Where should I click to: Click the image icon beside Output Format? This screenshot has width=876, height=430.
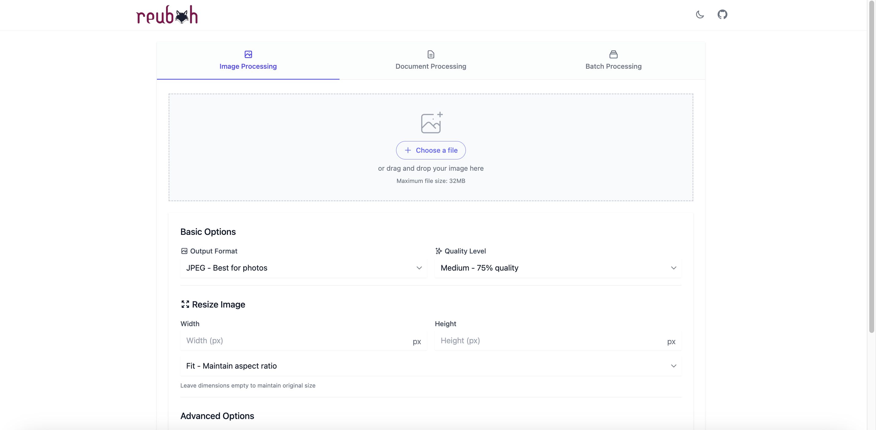[184, 251]
